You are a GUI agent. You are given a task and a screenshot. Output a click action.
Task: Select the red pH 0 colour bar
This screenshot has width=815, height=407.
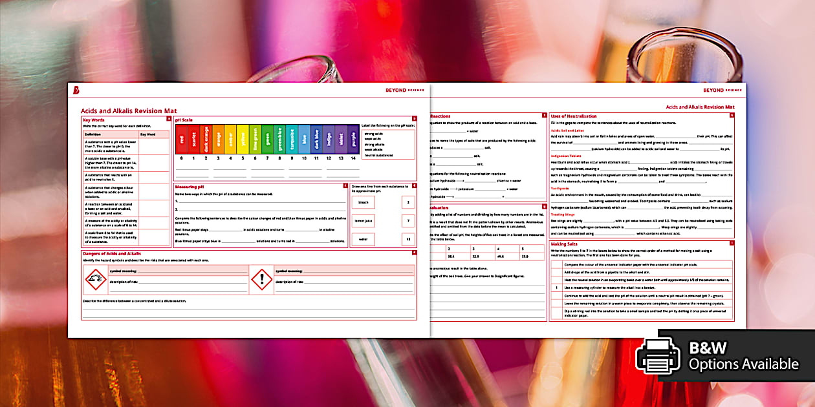pos(182,139)
